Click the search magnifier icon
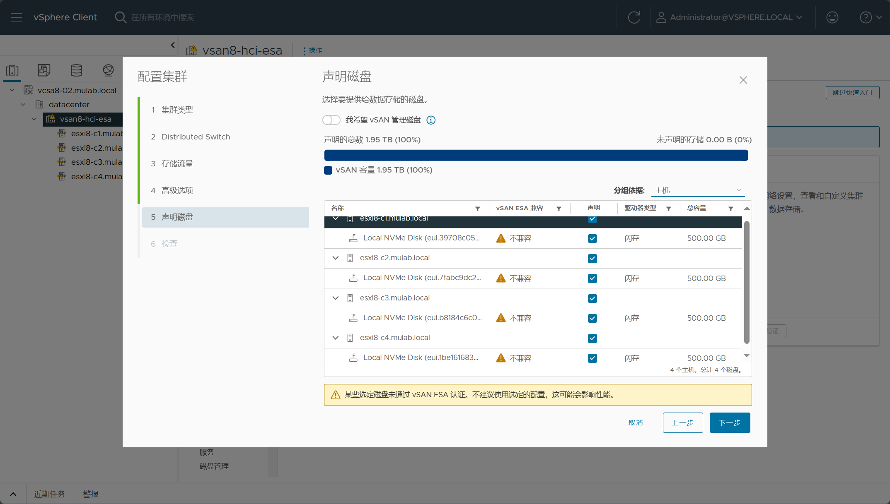Viewport: 890px width, 504px height. (120, 17)
